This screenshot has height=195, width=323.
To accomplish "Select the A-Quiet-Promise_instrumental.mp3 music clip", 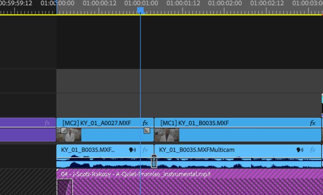I will click(190, 182).
